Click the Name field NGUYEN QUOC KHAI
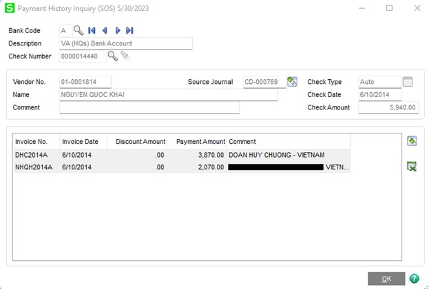 (169, 94)
